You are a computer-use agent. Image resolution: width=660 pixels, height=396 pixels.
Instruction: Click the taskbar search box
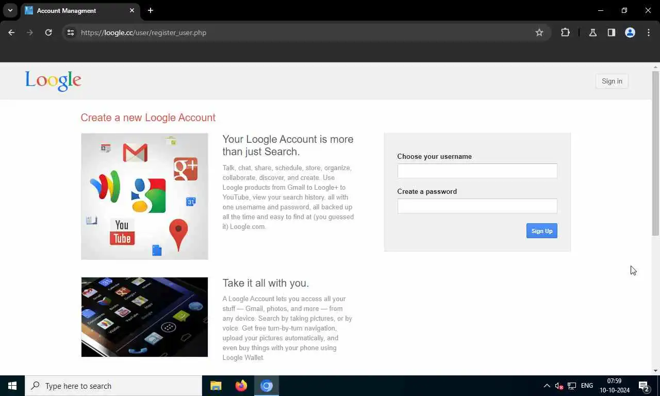[x=113, y=386]
